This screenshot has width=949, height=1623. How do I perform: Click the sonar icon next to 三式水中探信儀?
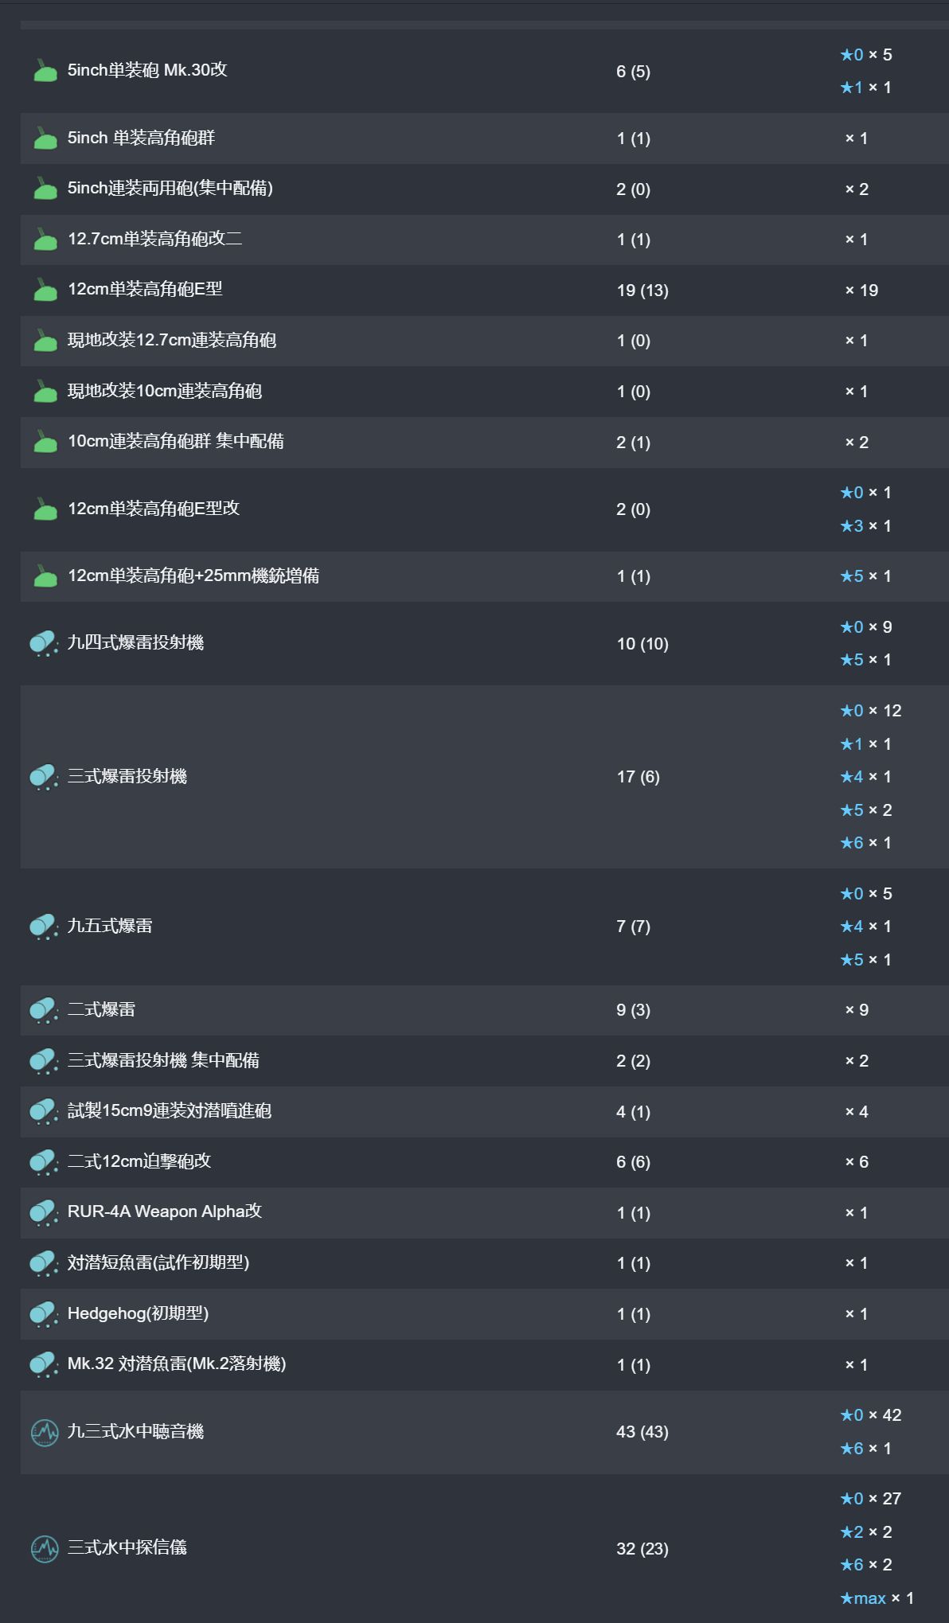(45, 1548)
